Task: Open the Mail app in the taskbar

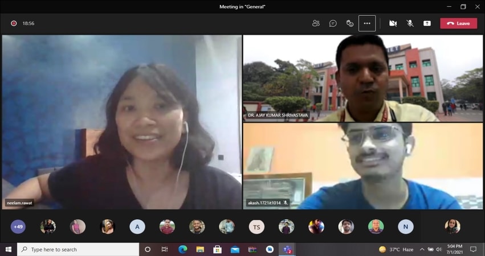Action: pyautogui.click(x=235, y=249)
